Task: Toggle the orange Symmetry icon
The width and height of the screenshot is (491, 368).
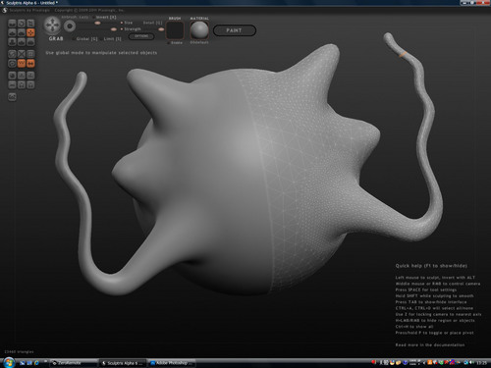Action: tap(30, 63)
